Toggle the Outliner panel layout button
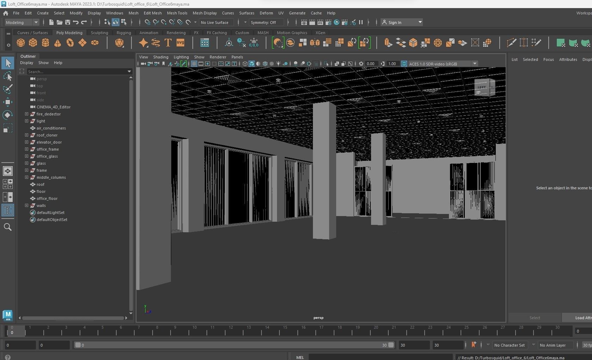The height and width of the screenshot is (360, 592). (8, 210)
